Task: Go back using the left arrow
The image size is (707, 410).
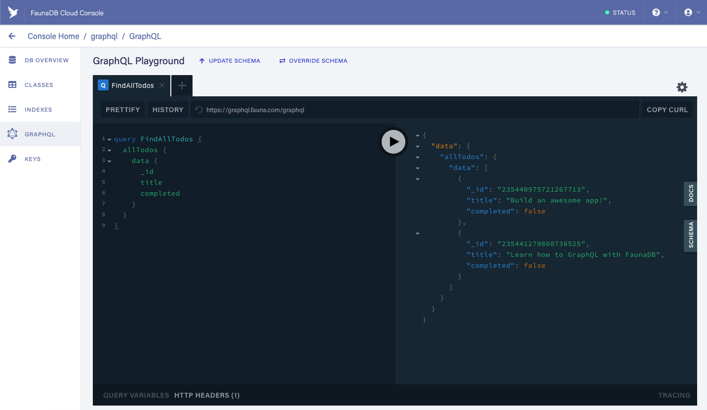Action: click(x=12, y=36)
